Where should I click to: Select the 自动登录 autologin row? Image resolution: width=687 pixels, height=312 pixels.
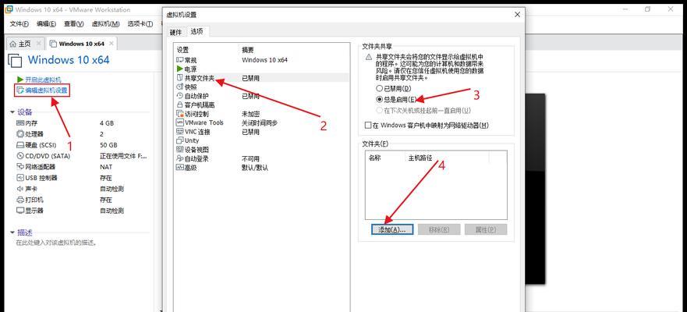pyautogui.click(x=261, y=158)
